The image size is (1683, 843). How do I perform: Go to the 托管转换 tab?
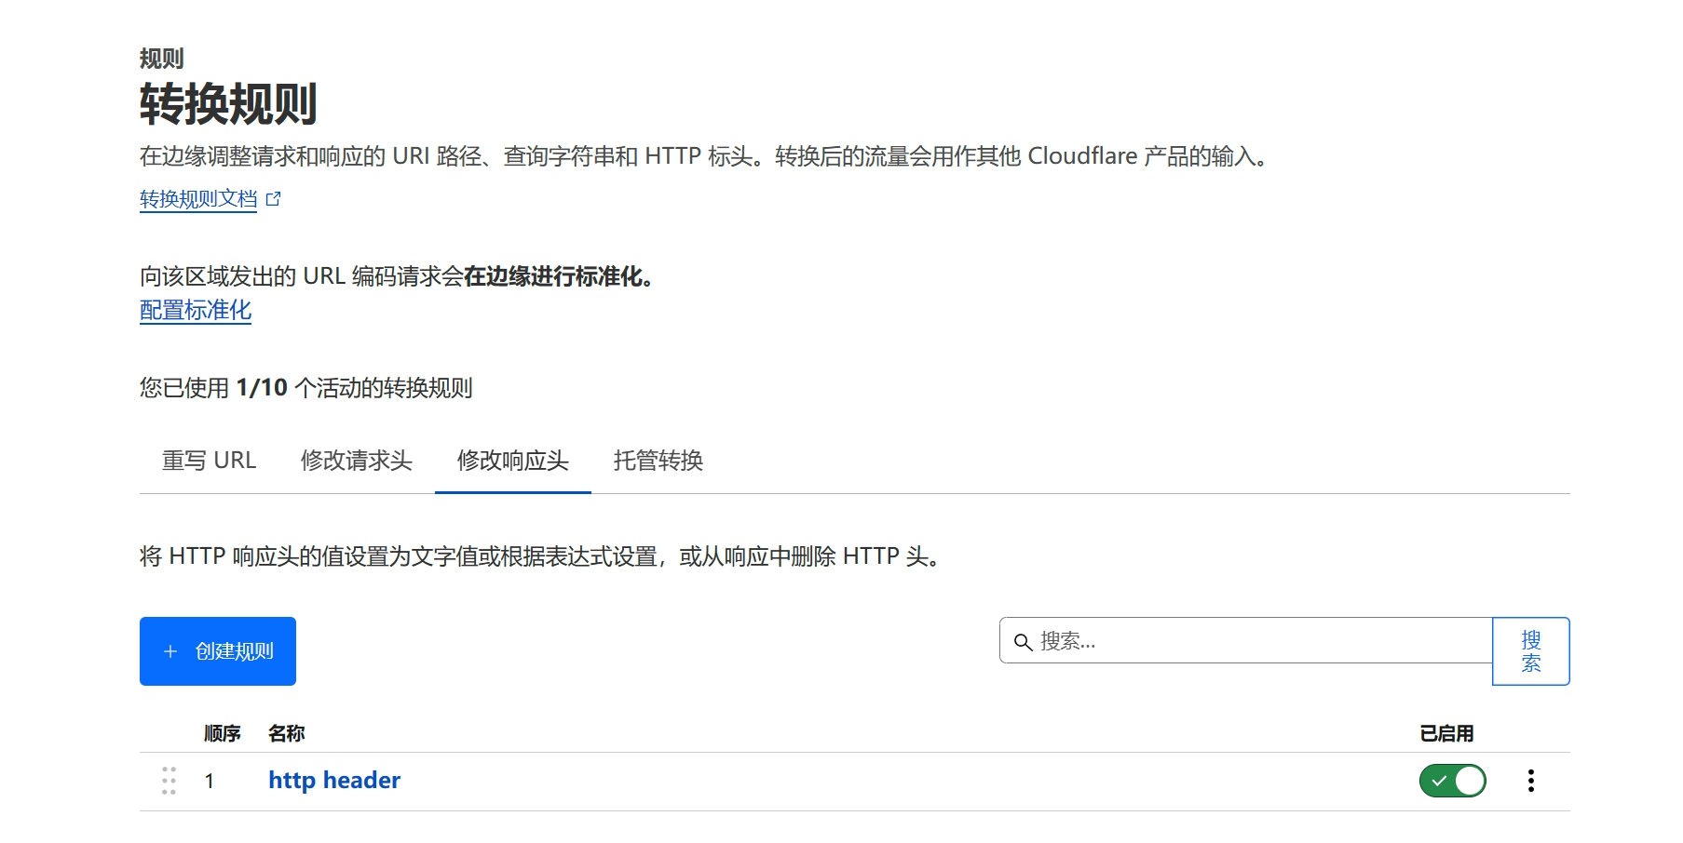click(x=658, y=461)
